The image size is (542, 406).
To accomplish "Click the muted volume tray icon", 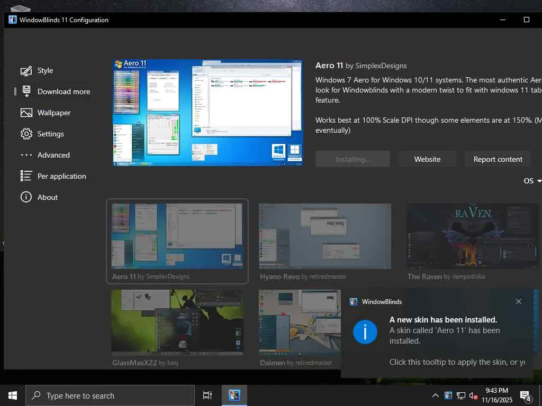I will pyautogui.click(x=473, y=396).
